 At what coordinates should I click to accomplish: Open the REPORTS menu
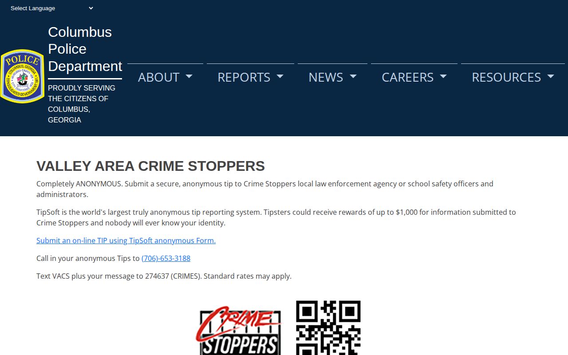(x=250, y=77)
